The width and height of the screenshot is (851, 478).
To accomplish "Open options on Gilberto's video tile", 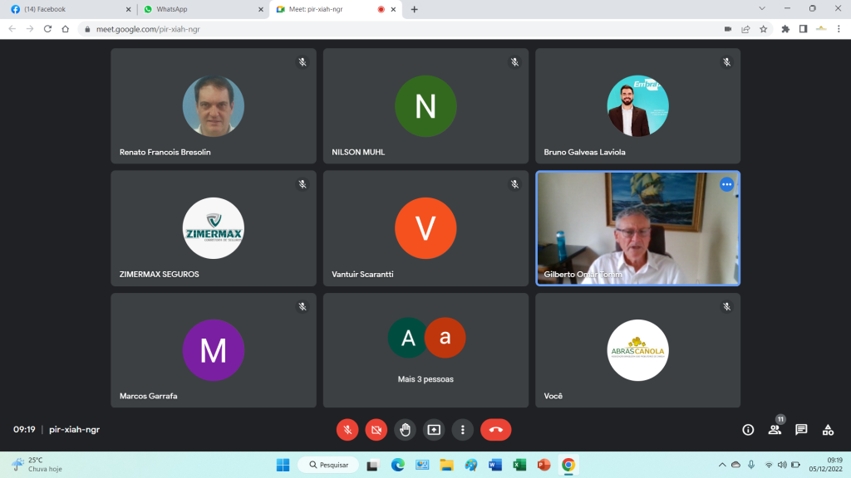I will pos(726,184).
